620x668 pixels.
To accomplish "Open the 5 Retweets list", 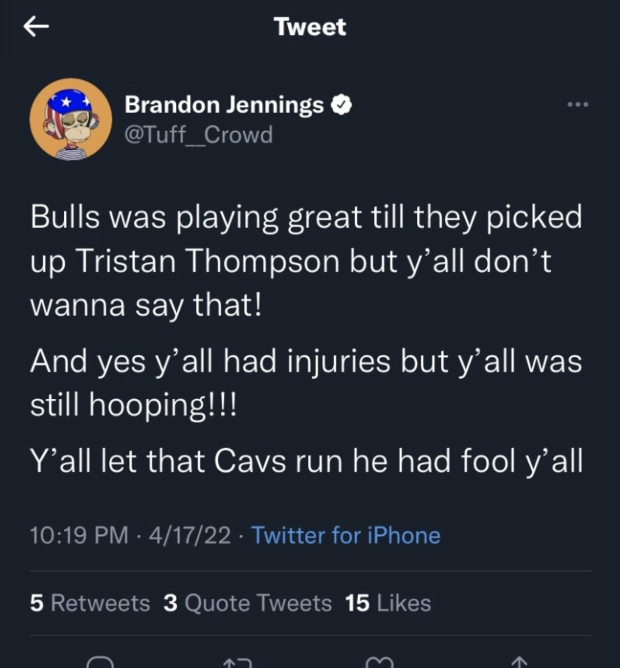I will pyautogui.click(x=89, y=603).
